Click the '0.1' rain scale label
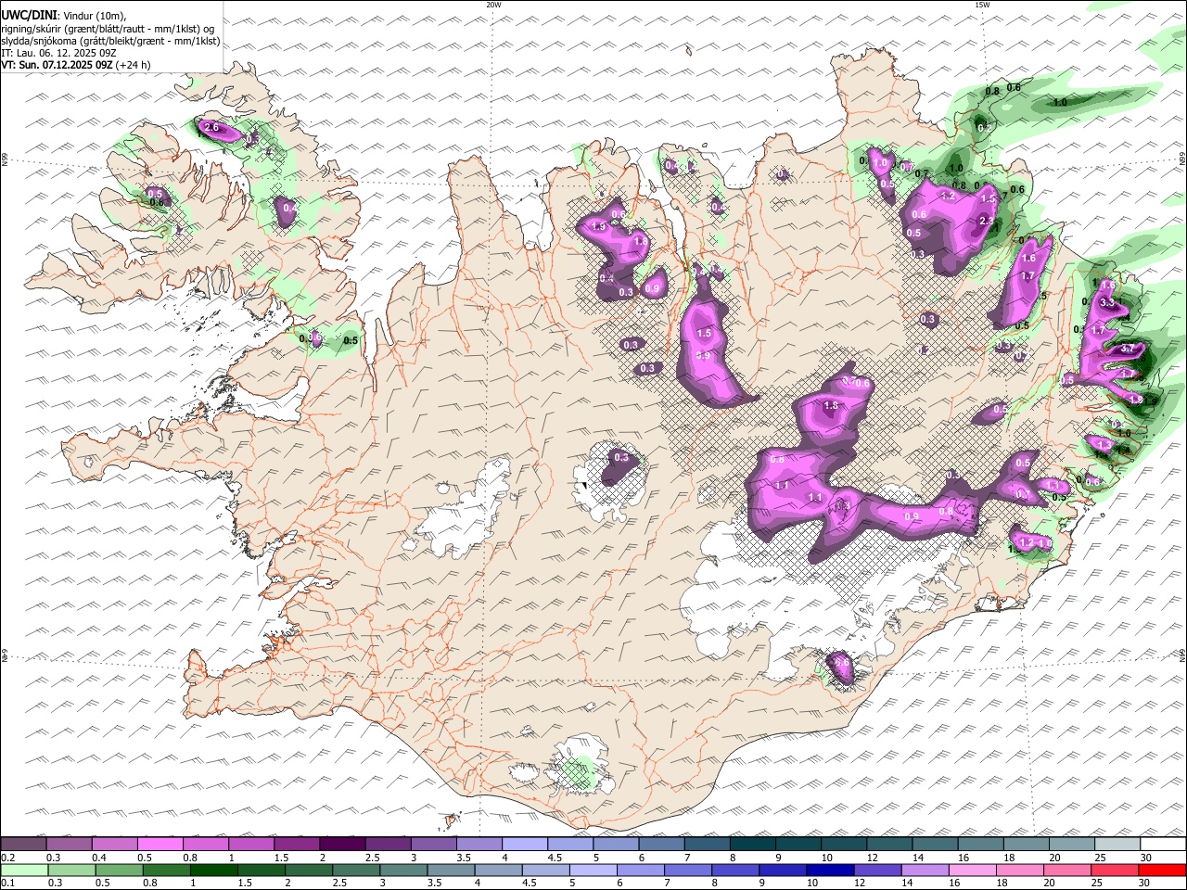 click(7, 884)
